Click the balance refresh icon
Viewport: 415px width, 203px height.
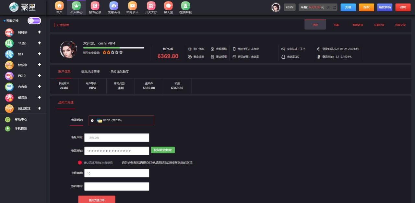(x=335, y=7)
